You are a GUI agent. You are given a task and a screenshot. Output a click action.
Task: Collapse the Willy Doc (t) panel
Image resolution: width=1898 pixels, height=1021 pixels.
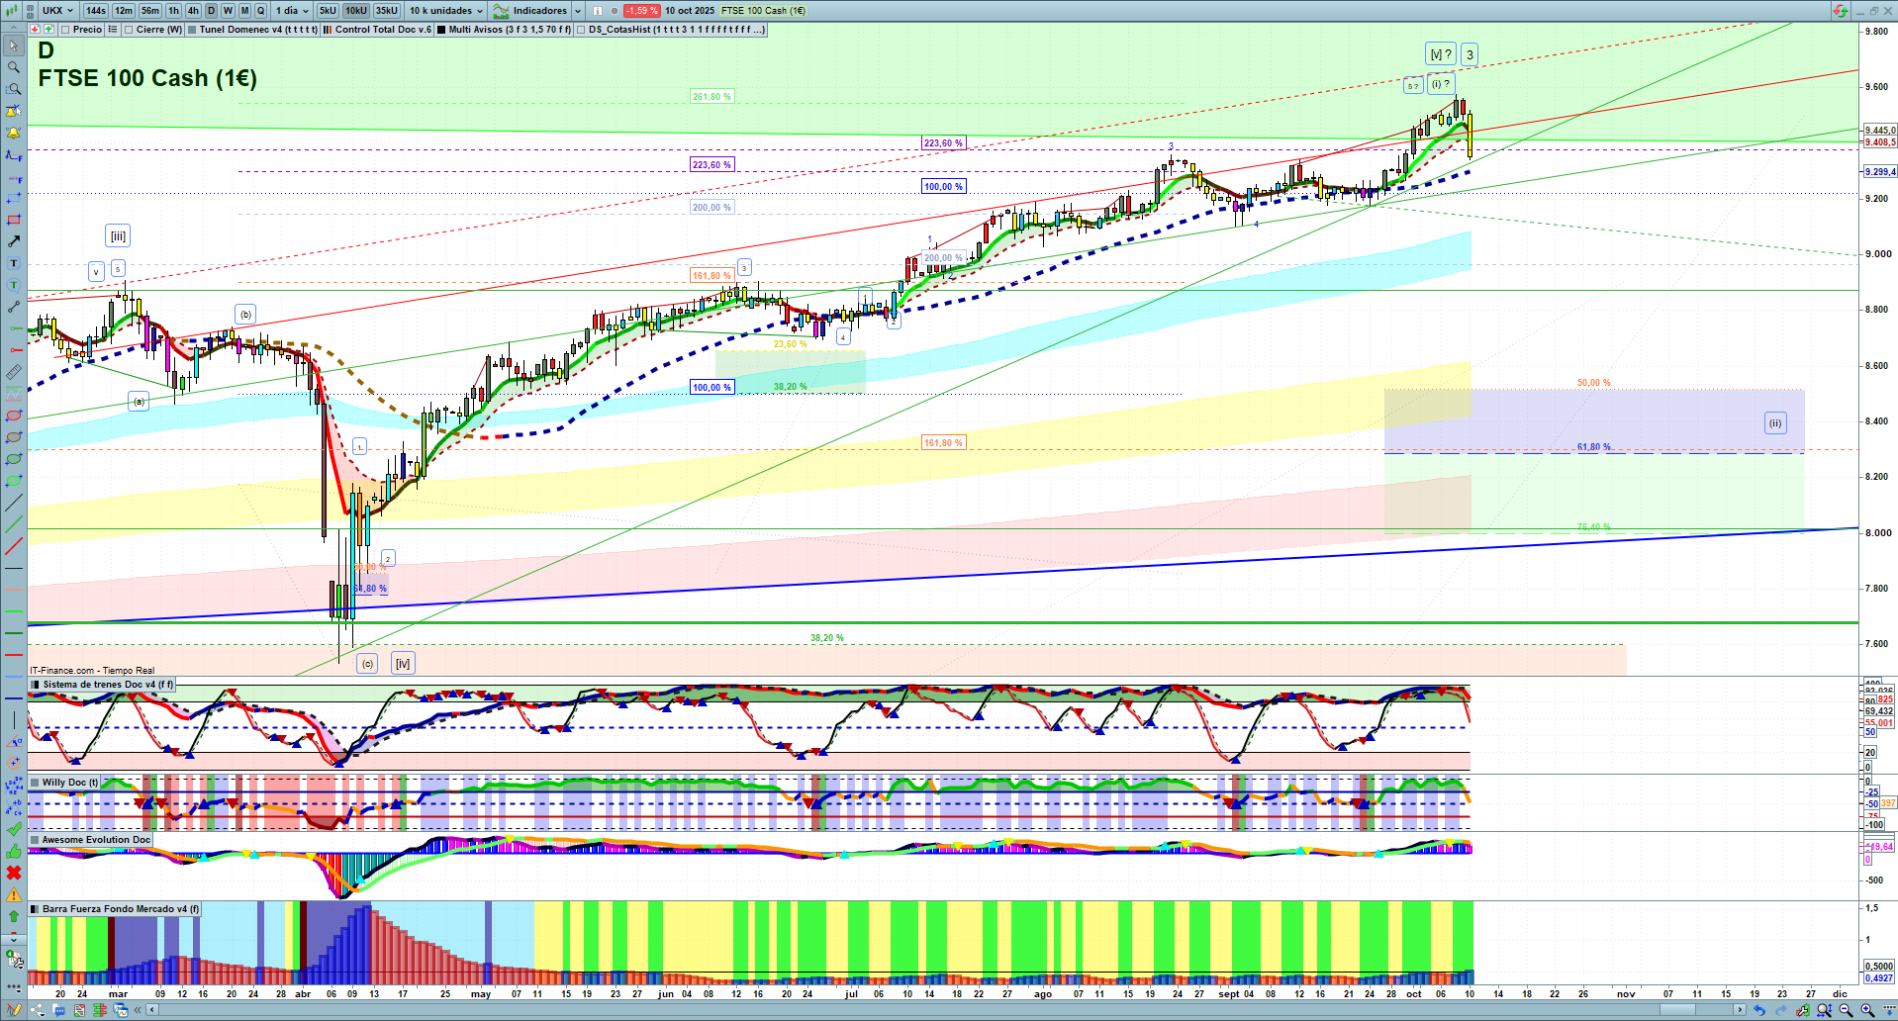36,783
